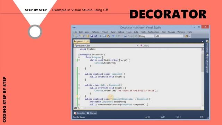
Task: Click the Redo arrow icon
Action: pos(119,36)
